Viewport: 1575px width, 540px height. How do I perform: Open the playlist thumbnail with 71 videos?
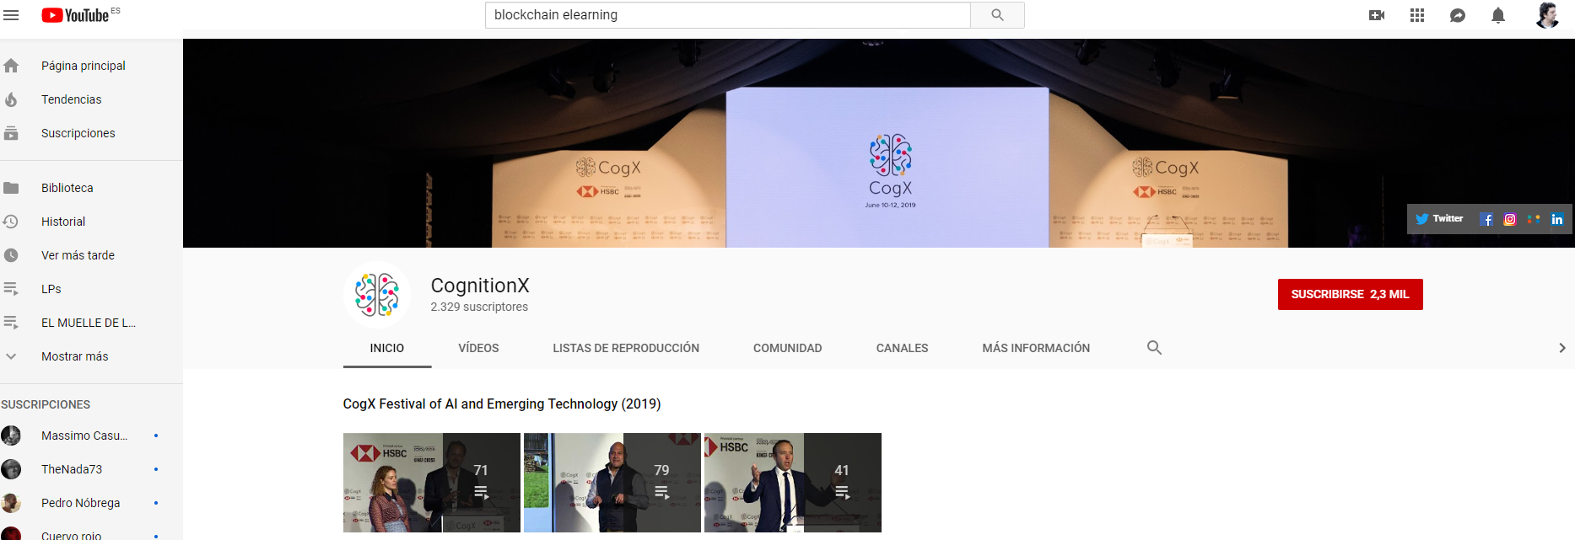click(x=432, y=483)
